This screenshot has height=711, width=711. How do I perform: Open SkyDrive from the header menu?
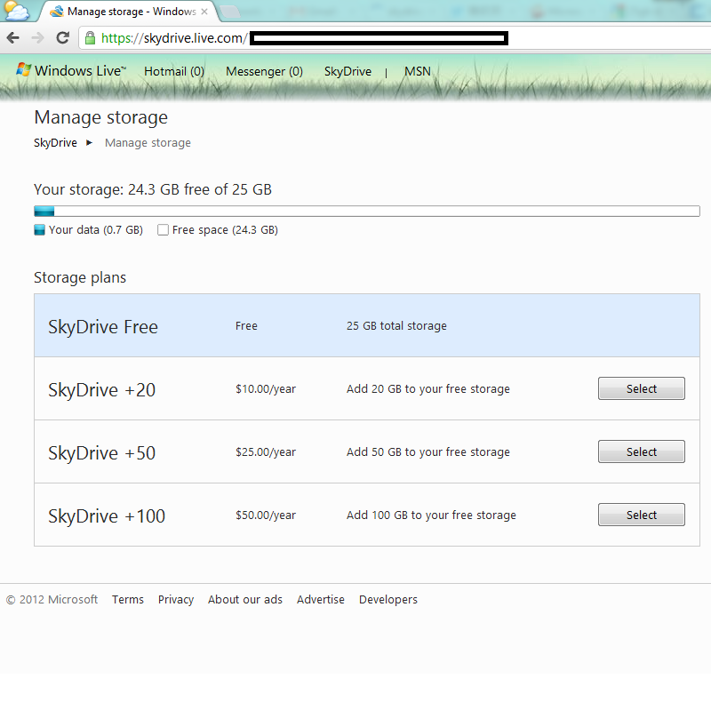[348, 71]
